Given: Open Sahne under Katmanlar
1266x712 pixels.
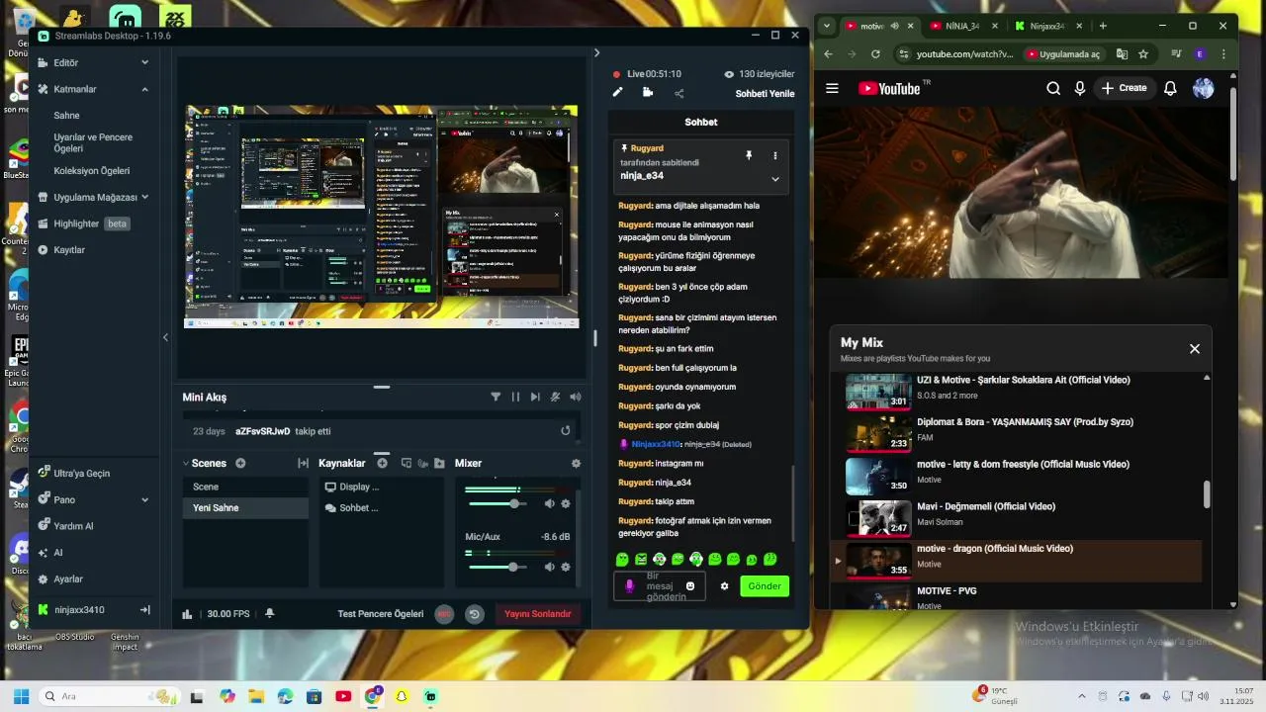Looking at the screenshot, I should click(x=66, y=116).
